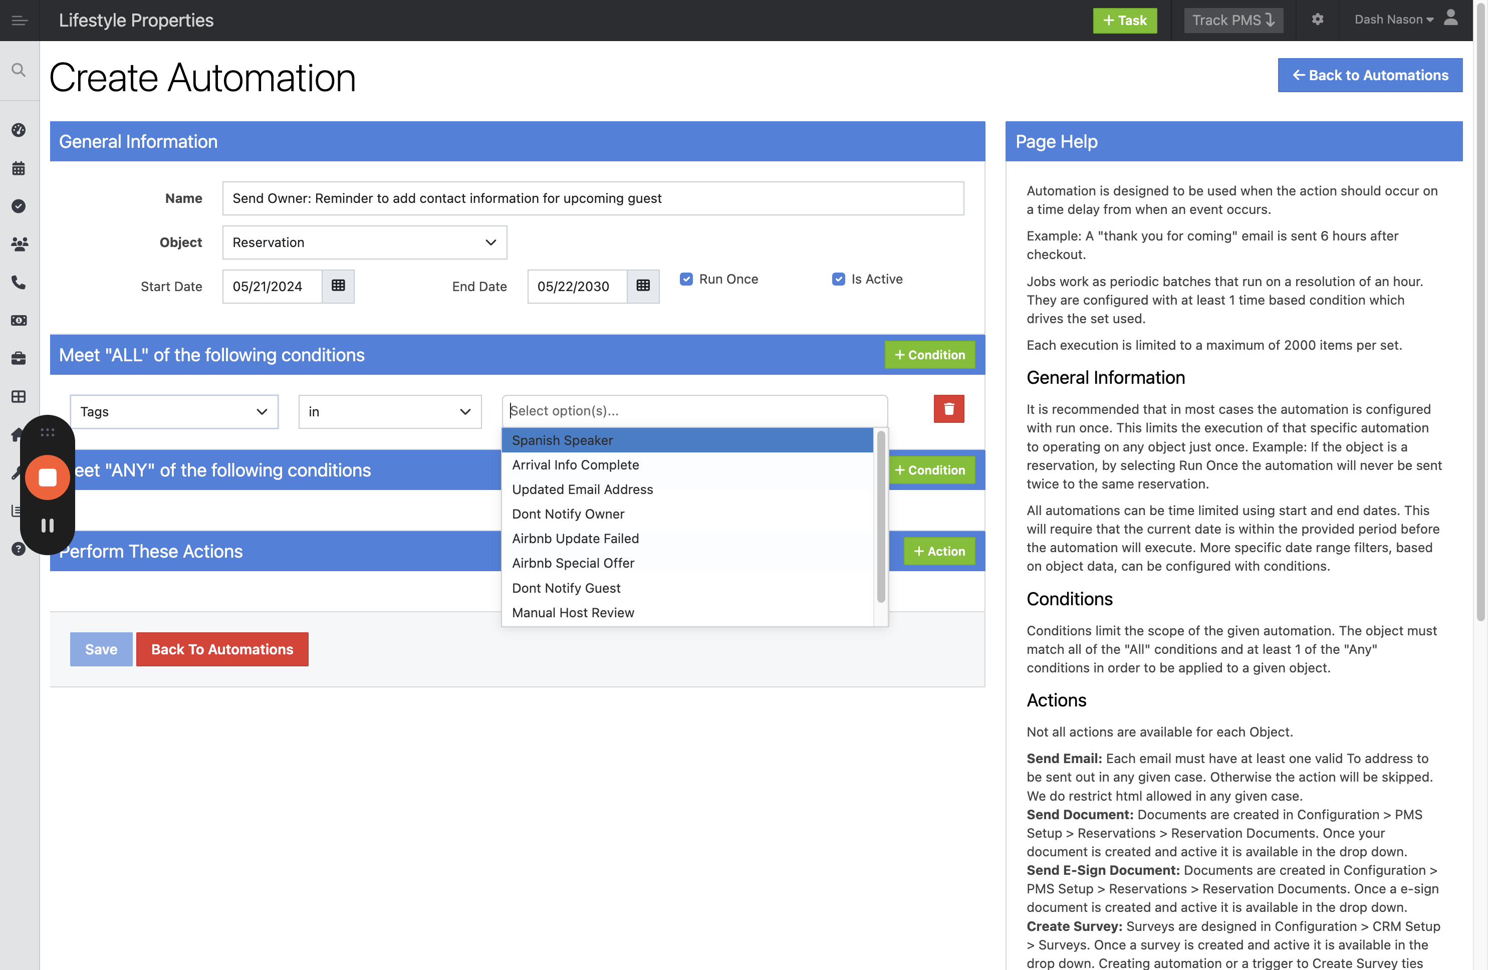Open the Tags condition field dropdown
Screen dimensions: 1488x970
[174, 411]
